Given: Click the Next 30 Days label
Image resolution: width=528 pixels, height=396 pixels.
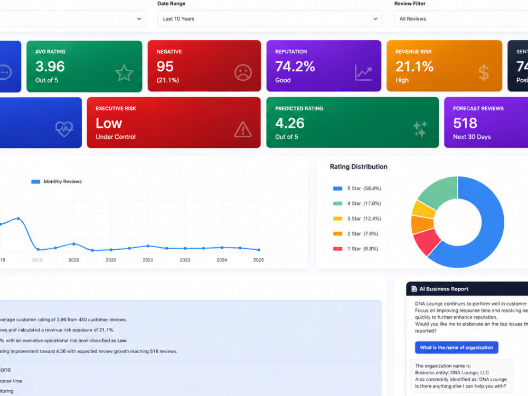Looking at the screenshot, I should pos(472,137).
